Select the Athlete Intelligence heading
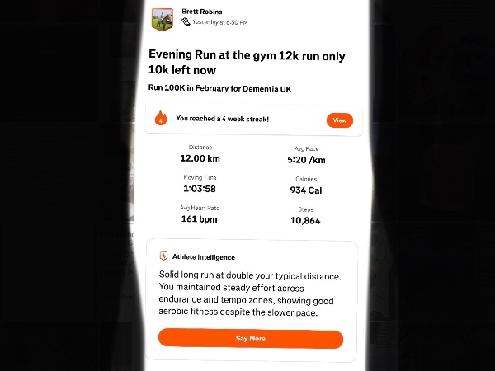 pos(204,257)
